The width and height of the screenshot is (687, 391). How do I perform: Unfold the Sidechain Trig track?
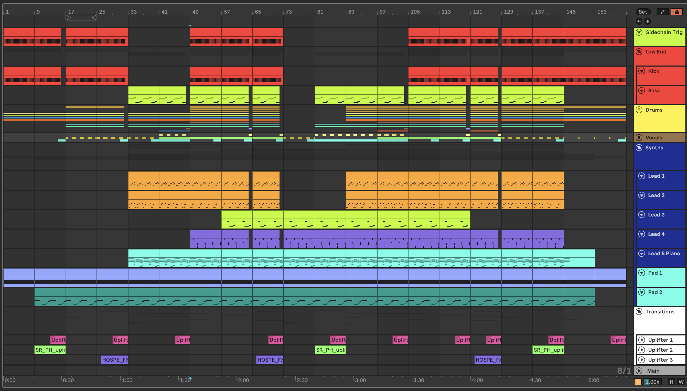639,32
